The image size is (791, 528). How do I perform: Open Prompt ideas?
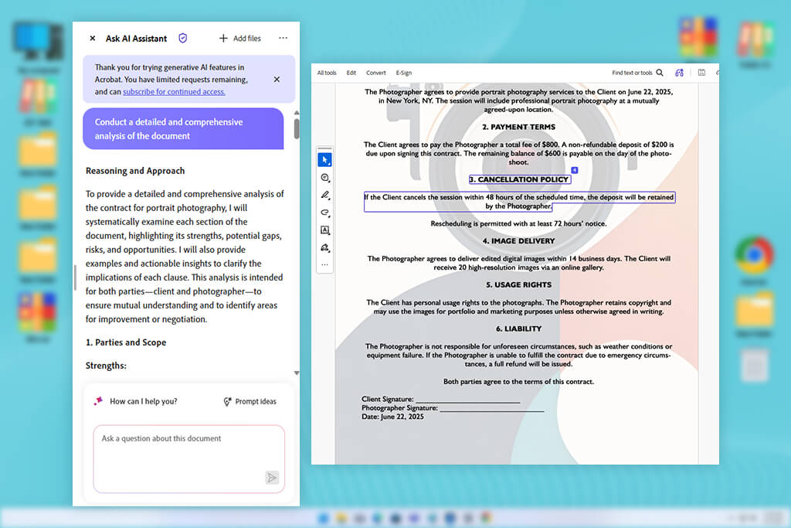coord(250,401)
